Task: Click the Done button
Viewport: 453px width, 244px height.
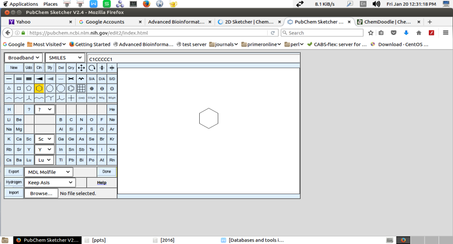Action: [x=107, y=172]
